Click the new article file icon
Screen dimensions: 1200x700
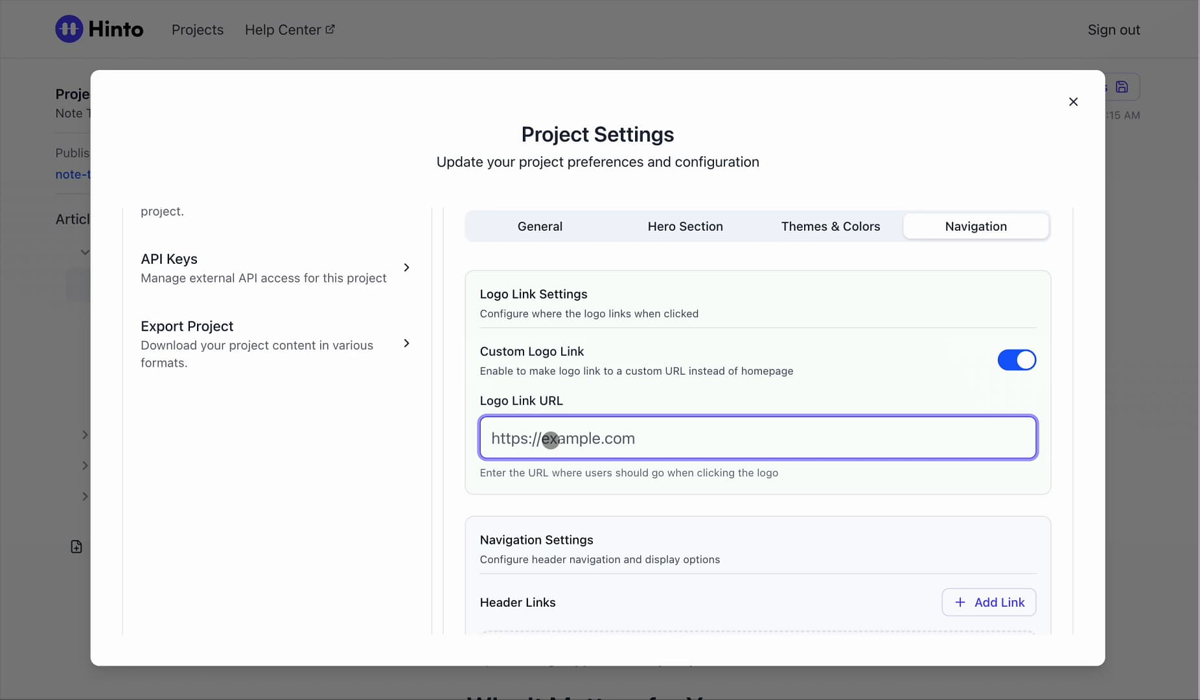pos(76,546)
